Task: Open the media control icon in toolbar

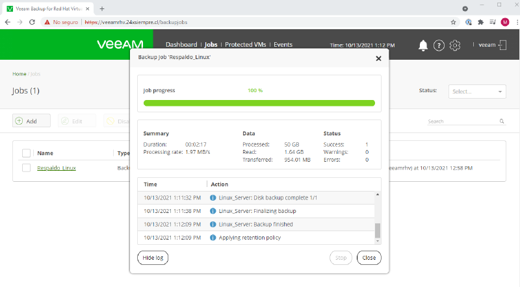Action: 493,22
